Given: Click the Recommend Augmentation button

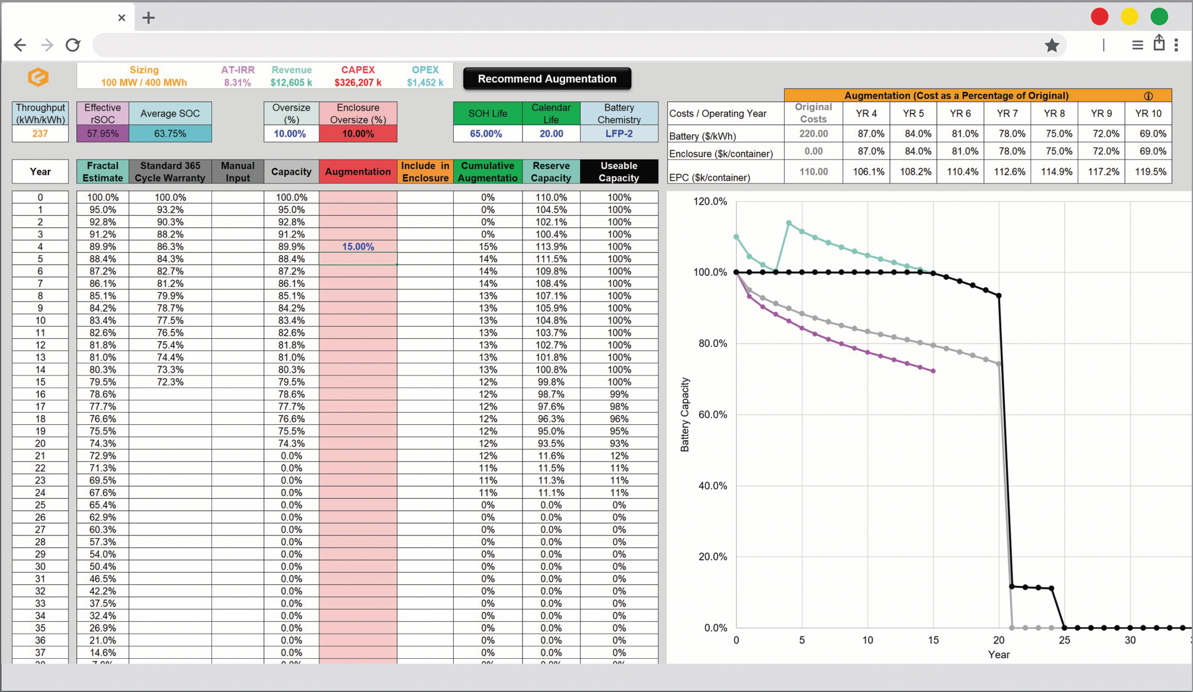Looking at the screenshot, I should point(546,78).
